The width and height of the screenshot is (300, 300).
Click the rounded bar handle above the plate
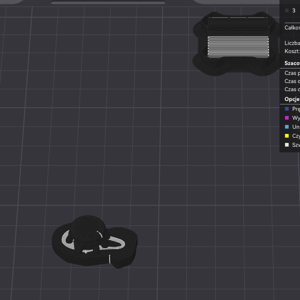tap(108, 3)
